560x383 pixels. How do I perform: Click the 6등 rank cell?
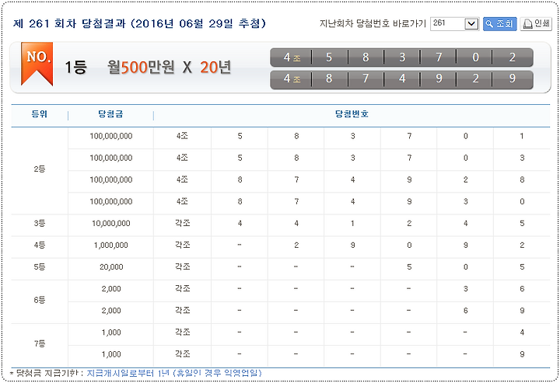click(40, 300)
